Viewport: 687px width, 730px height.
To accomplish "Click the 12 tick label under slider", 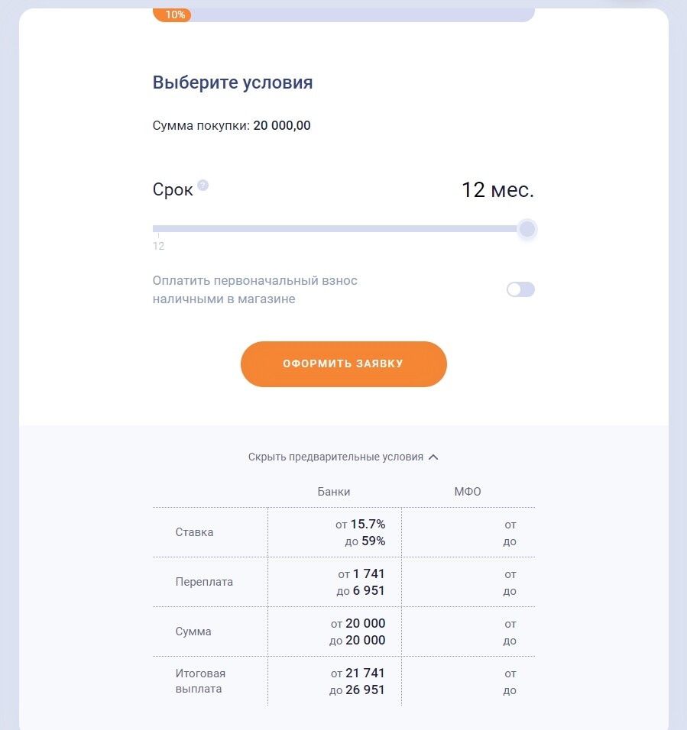I will pyautogui.click(x=159, y=246).
